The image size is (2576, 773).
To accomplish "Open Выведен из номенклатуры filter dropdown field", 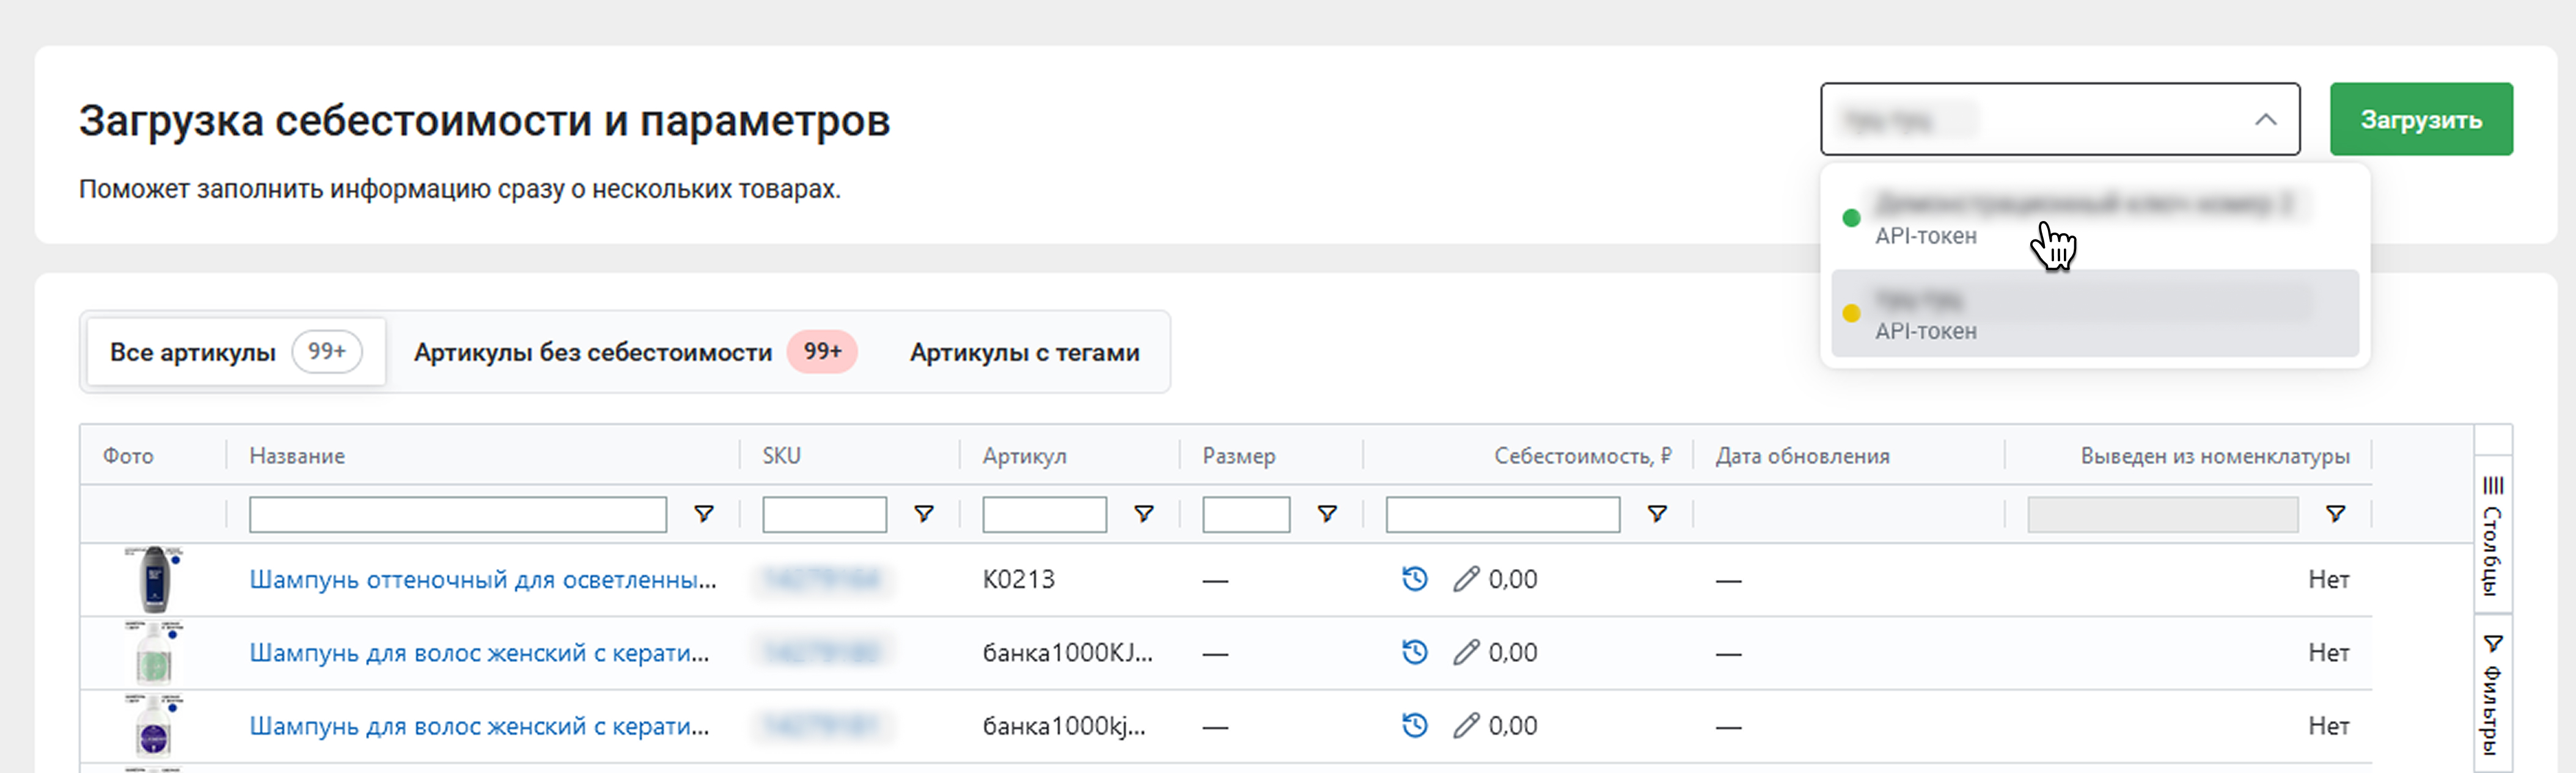I will 2162,514.
